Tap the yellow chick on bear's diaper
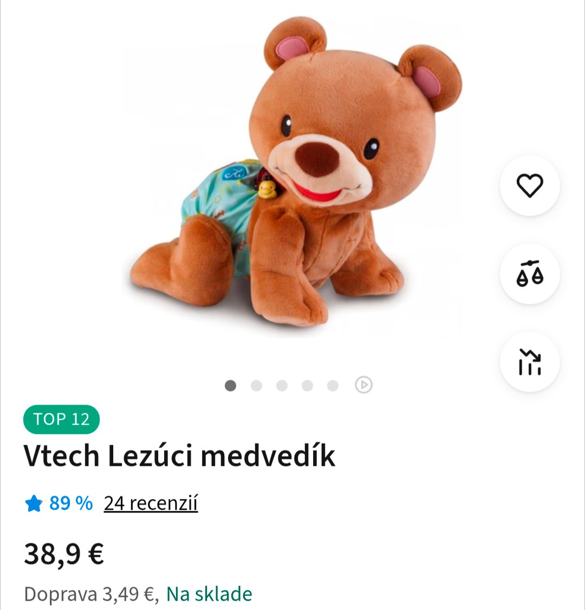 pyautogui.click(x=266, y=189)
